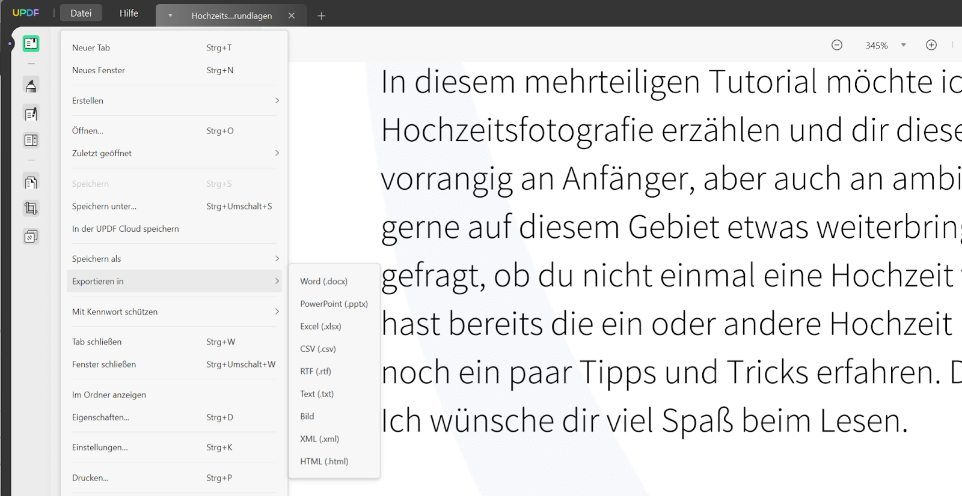This screenshot has width=962, height=496.
Task: Click the text line 'Ich wünsche dir viel Spaß beim Lesen.'
Action: coord(645,420)
